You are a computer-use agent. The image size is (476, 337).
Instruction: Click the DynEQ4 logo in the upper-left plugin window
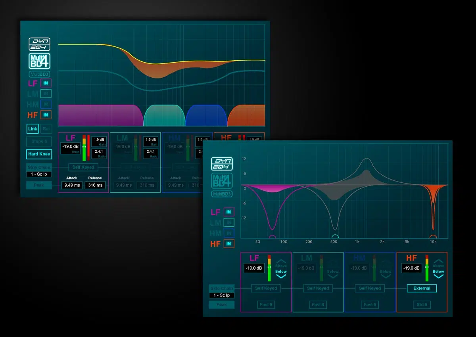tap(39, 44)
